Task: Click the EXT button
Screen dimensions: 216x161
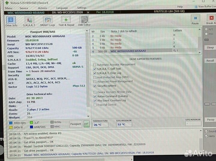Action: 86,124
